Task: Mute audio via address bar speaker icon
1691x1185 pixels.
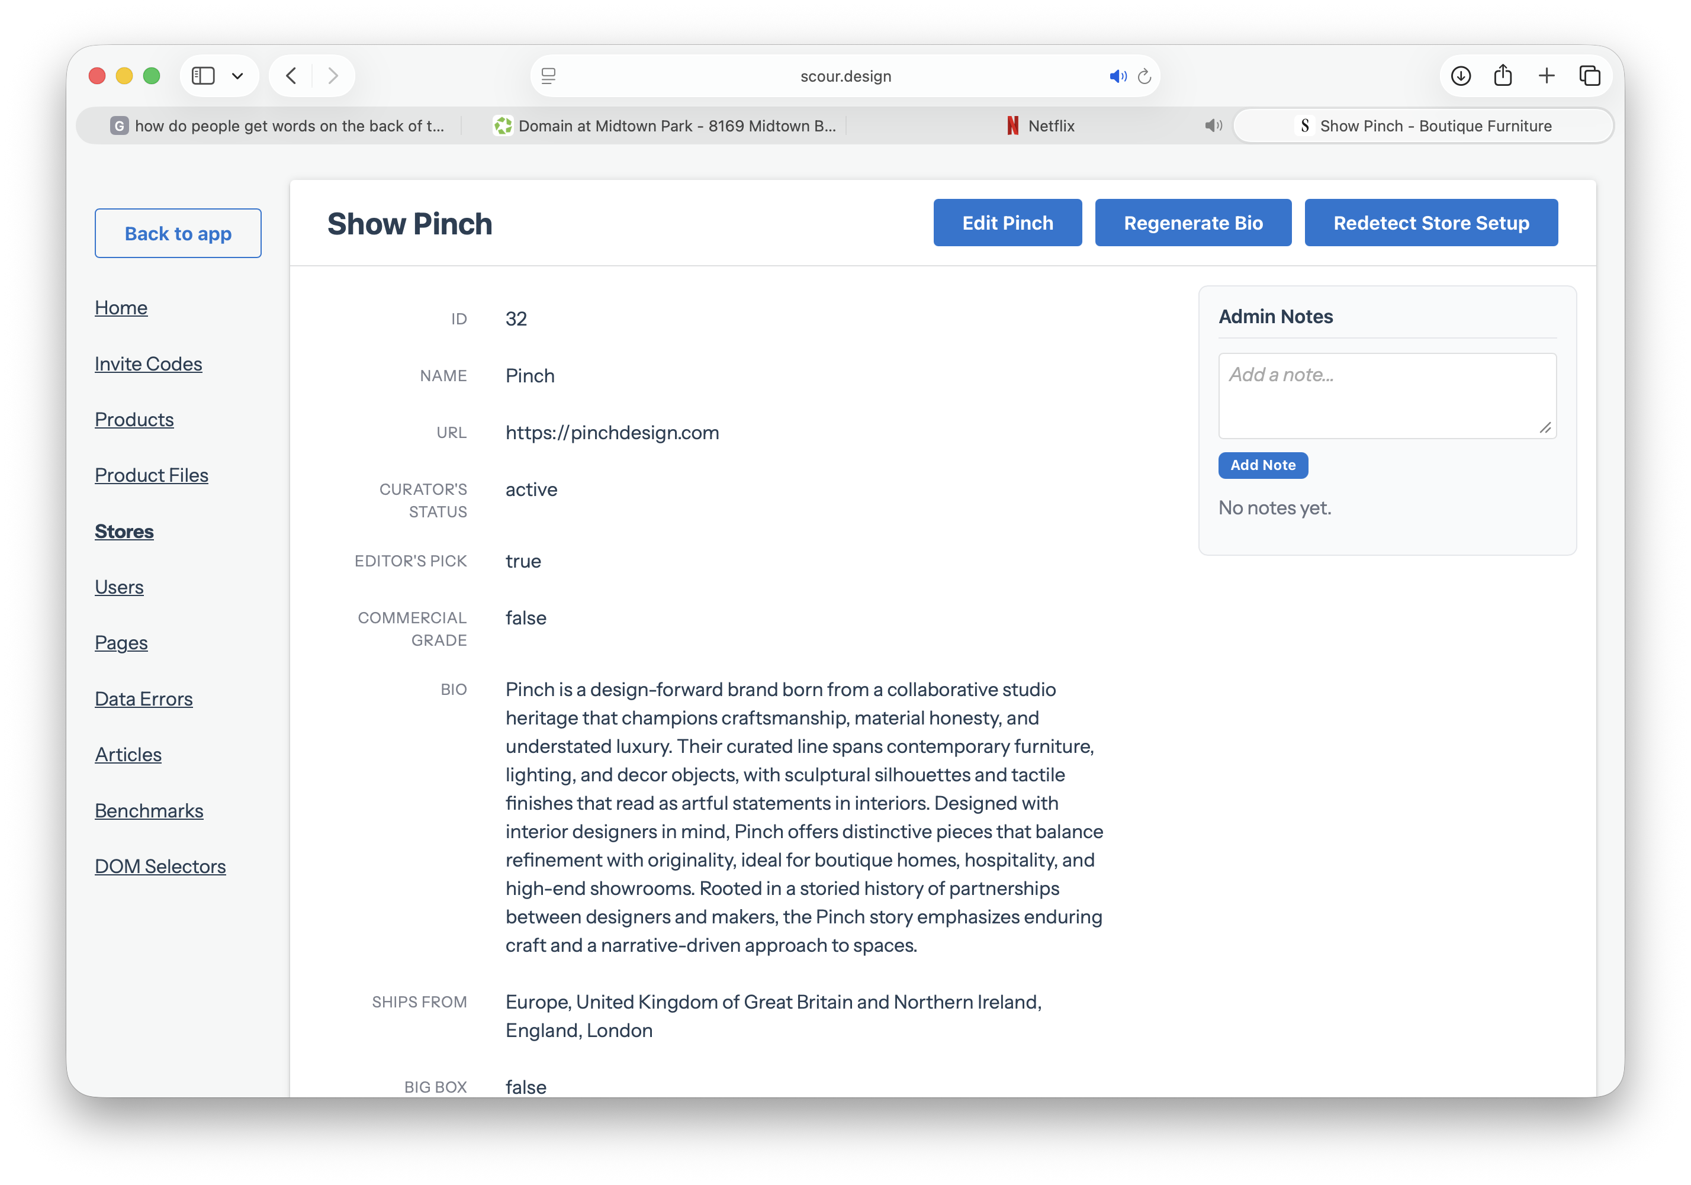Action: click(x=1117, y=76)
